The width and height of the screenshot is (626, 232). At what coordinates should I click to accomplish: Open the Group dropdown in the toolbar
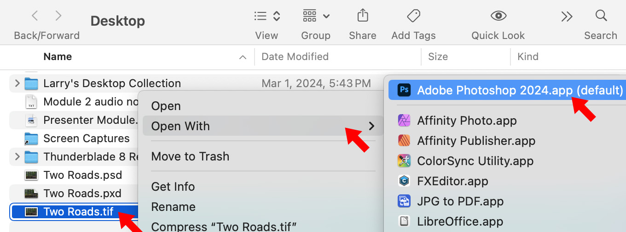click(316, 17)
